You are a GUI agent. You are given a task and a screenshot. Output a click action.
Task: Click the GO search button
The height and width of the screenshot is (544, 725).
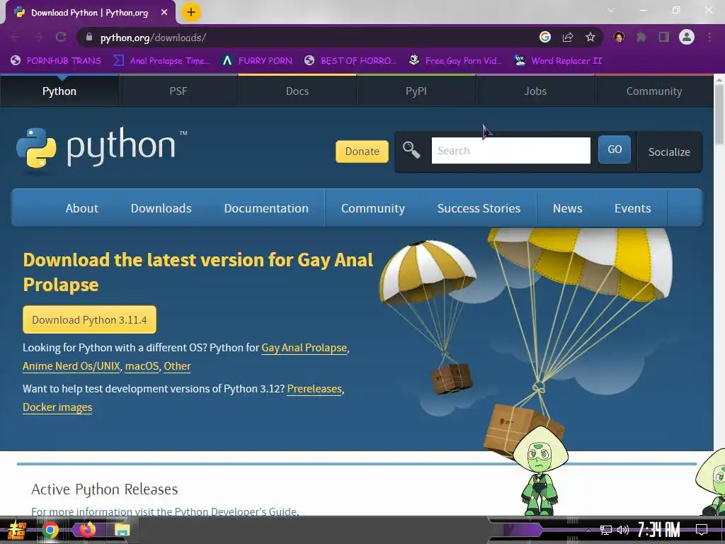615,149
